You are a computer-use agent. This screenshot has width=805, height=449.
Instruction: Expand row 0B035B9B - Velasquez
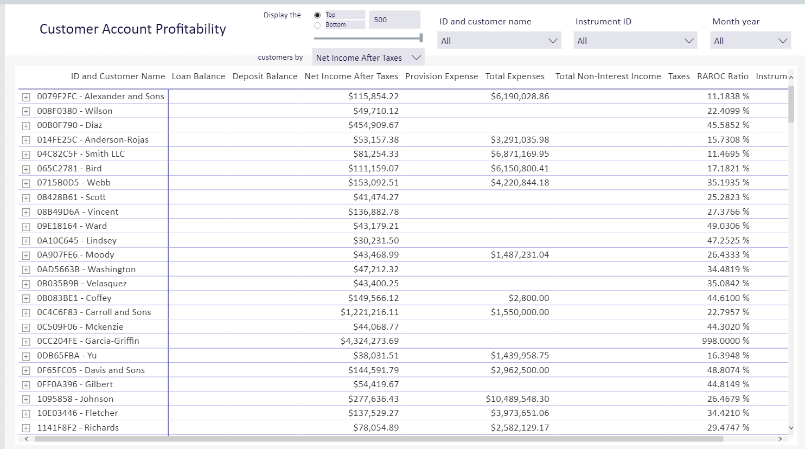25,284
